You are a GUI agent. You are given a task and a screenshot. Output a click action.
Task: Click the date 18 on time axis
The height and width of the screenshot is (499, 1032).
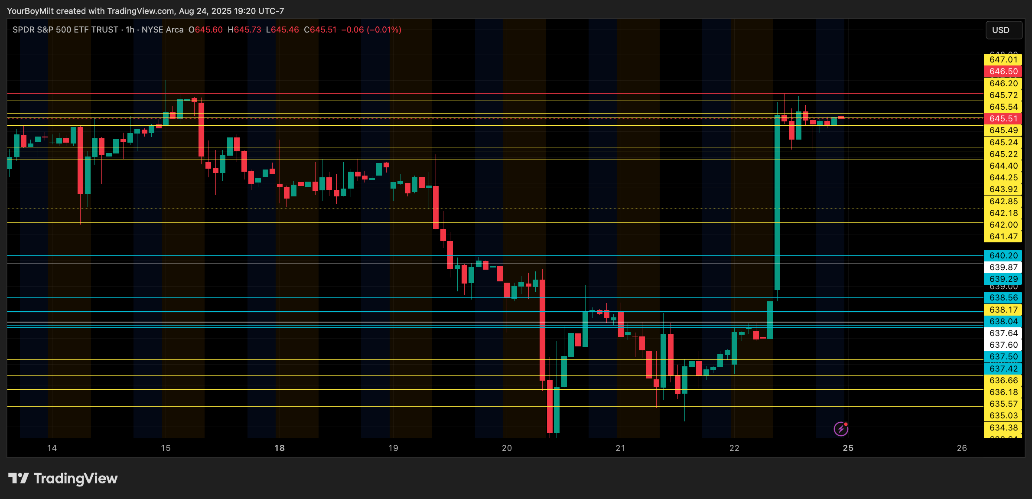click(280, 448)
